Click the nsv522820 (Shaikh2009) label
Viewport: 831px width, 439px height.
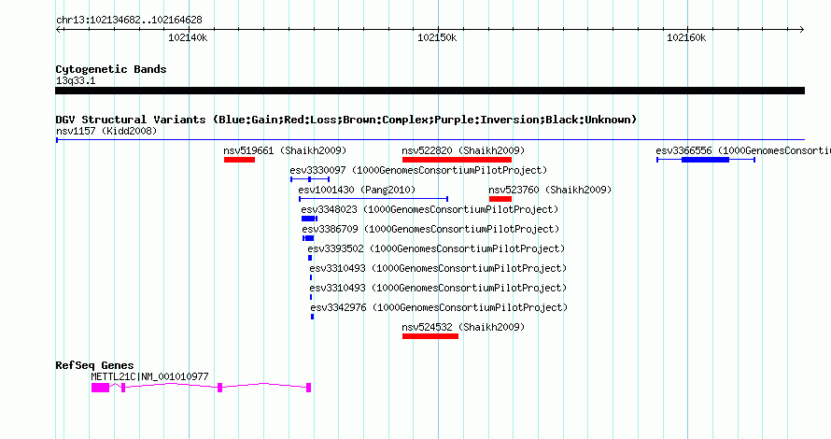click(463, 150)
